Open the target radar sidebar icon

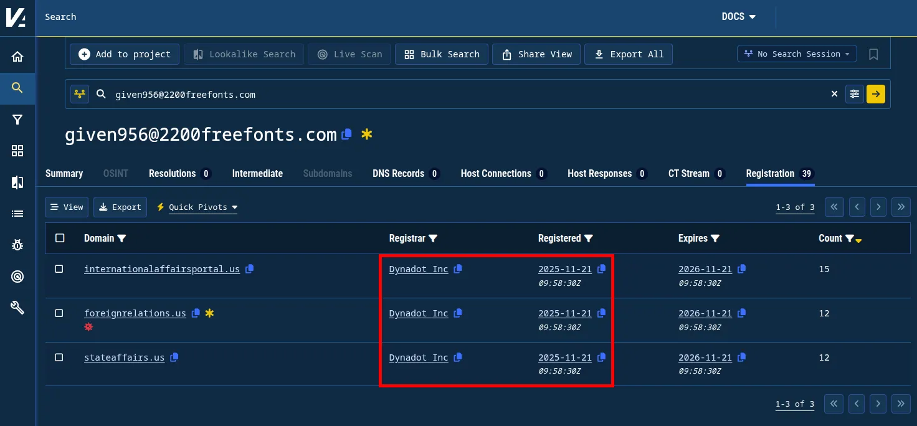point(17,276)
